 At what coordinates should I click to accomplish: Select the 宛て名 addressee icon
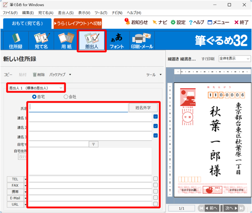tap(41, 40)
